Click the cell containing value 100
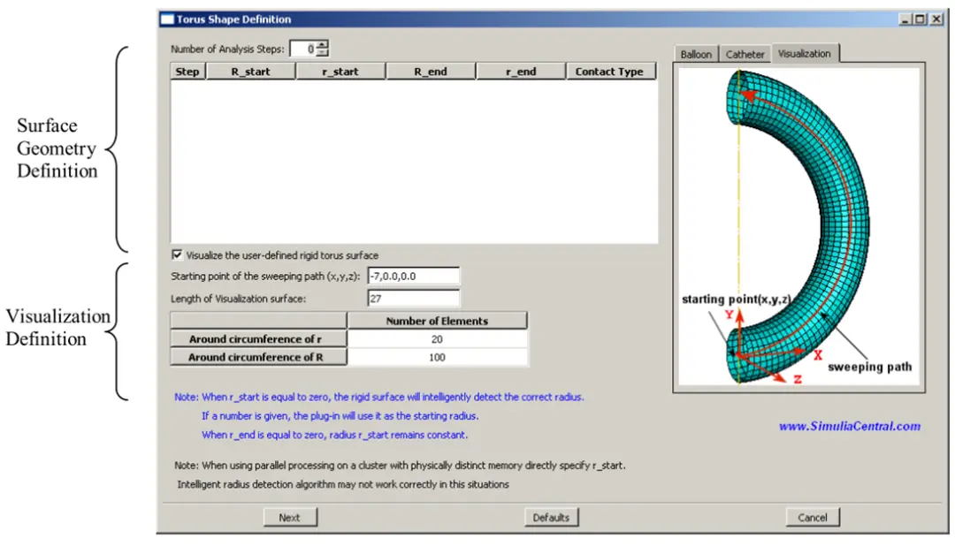This screenshot has width=955, height=546. [438, 357]
